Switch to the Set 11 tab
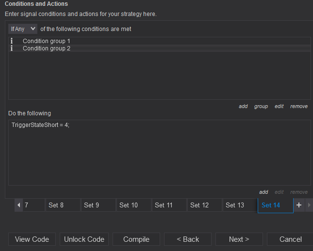Image resolution: width=313 pixels, height=251 pixels. pos(164,205)
